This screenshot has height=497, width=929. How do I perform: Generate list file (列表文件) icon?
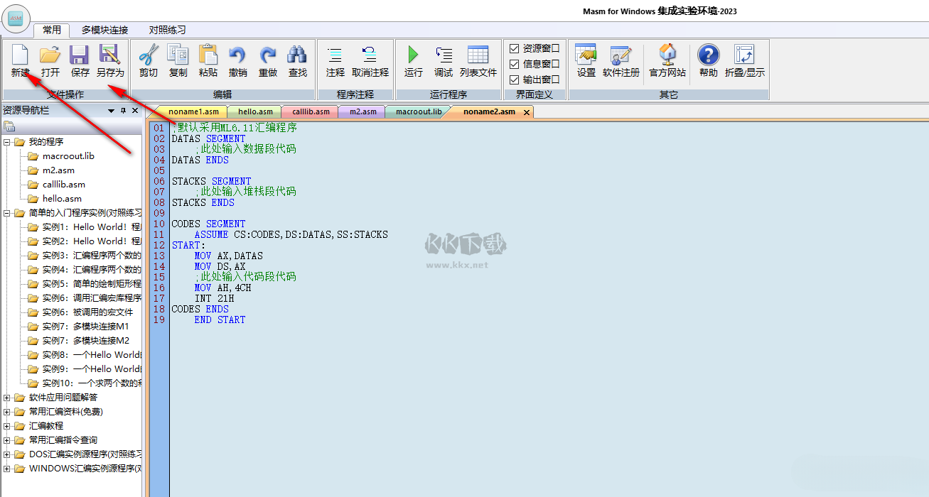click(478, 55)
